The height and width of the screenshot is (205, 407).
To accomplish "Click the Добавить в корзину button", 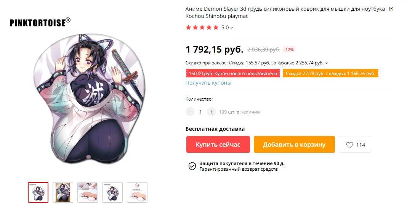I will point(294,144).
